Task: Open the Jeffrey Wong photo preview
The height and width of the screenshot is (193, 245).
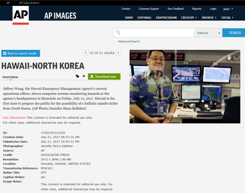Action: point(185,86)
